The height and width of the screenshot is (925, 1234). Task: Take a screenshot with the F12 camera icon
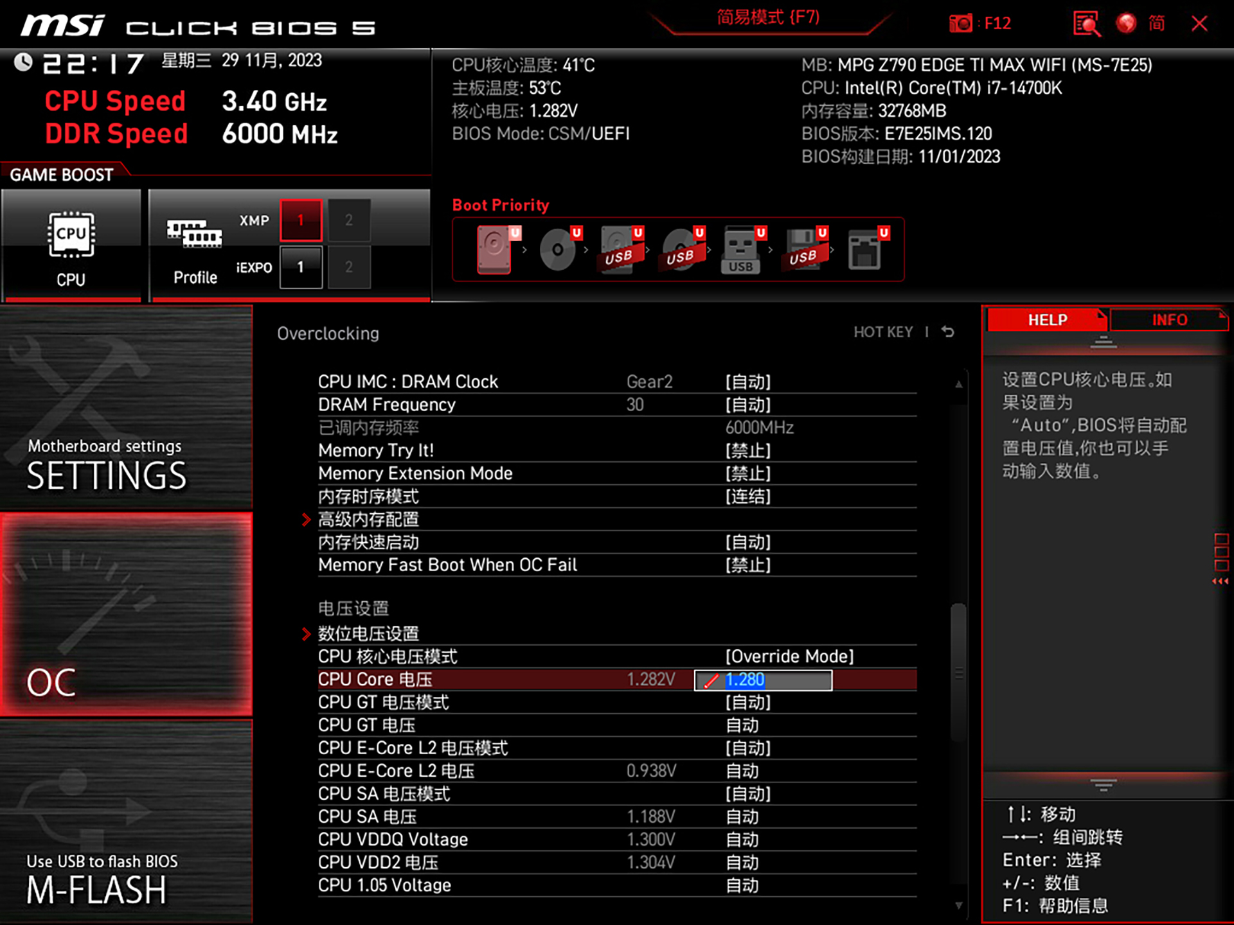[x=961, y=23]
